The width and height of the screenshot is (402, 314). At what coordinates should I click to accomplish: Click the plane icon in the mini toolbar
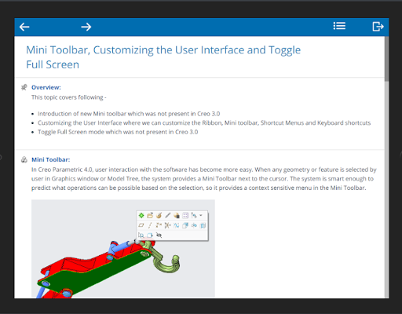click(141, 225)
